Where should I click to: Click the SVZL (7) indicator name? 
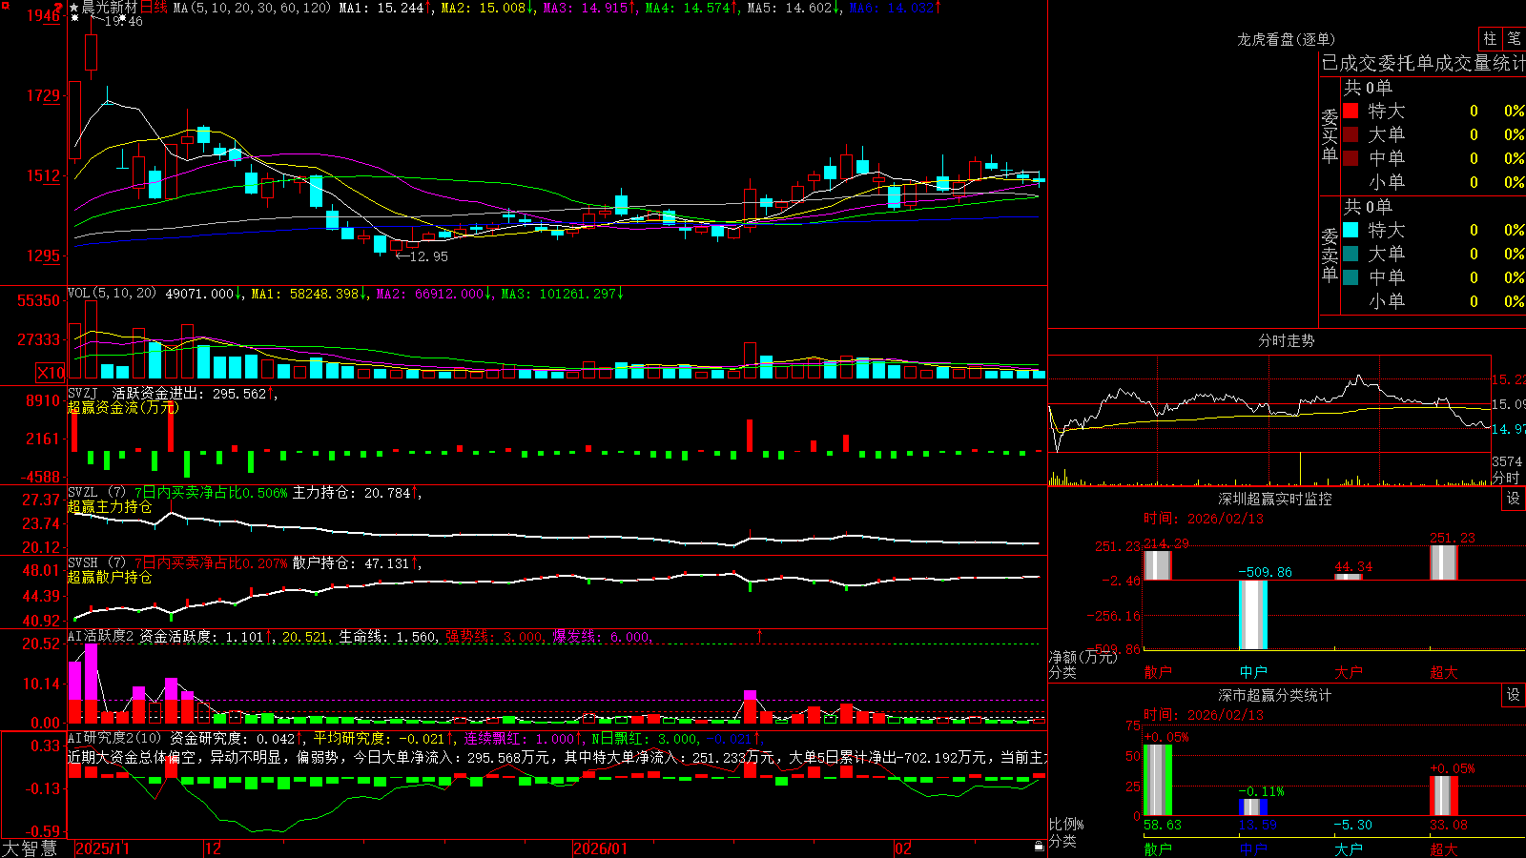tap(96, 492)
